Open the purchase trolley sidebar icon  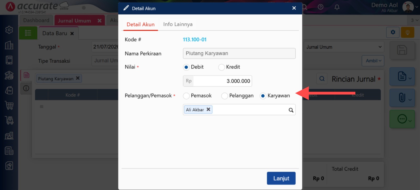[x=9, y=120]
